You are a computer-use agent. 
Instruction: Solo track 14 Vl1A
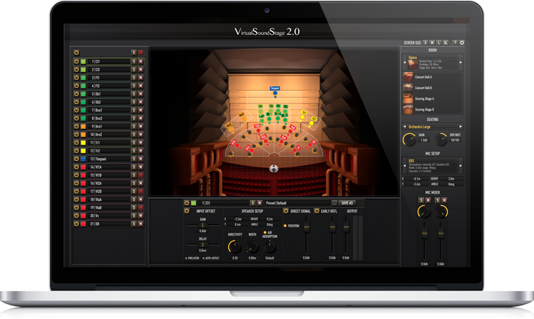(134, 167)
